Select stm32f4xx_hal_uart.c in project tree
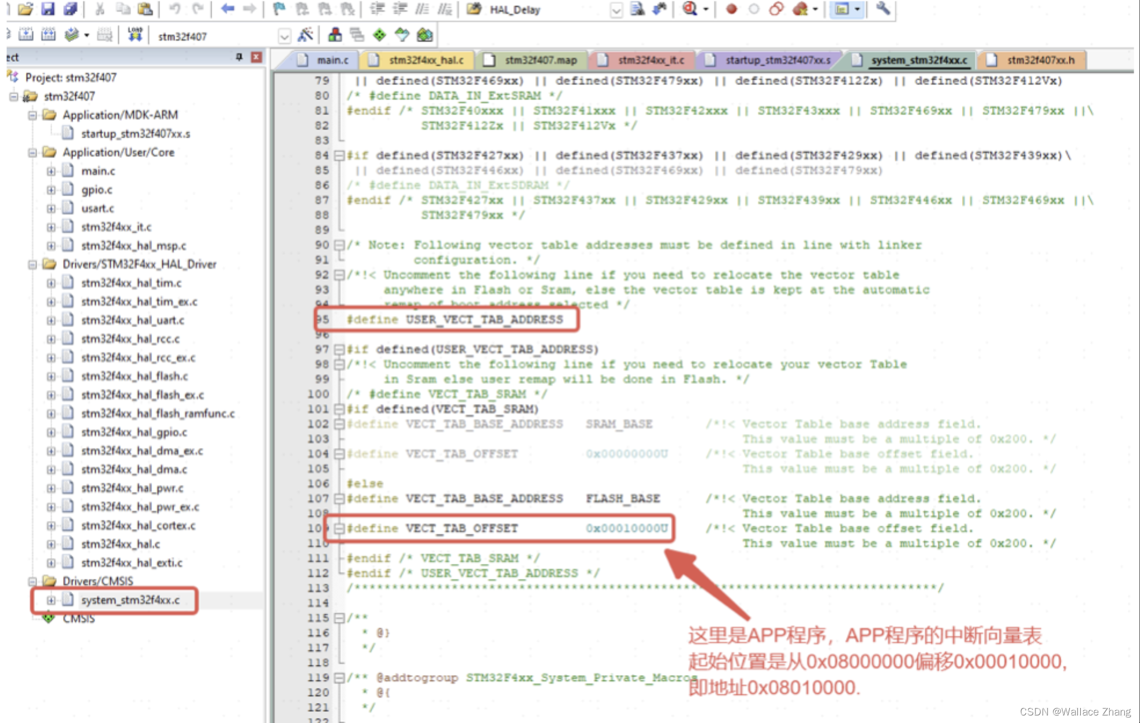This screenshot has width=1140, height=723. (x=133, y=320)
